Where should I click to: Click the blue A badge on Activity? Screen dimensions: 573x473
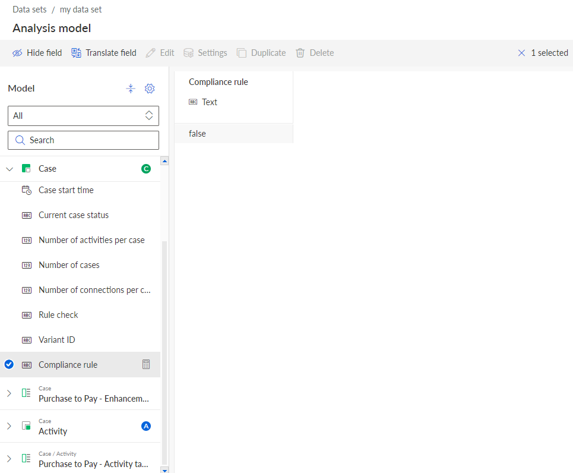tap(146, 426)
